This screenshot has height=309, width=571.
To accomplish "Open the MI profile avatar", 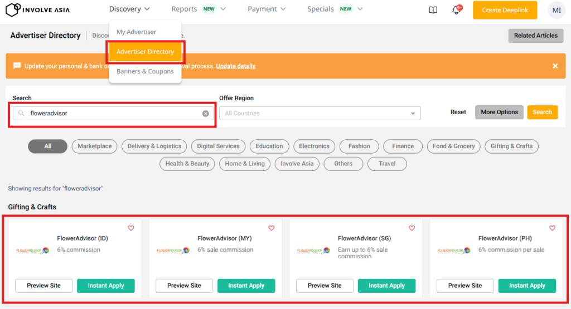I will 557,10.
